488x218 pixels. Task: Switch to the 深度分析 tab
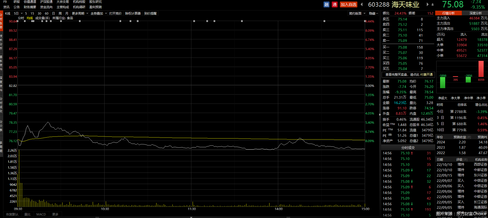click(475, 13)
